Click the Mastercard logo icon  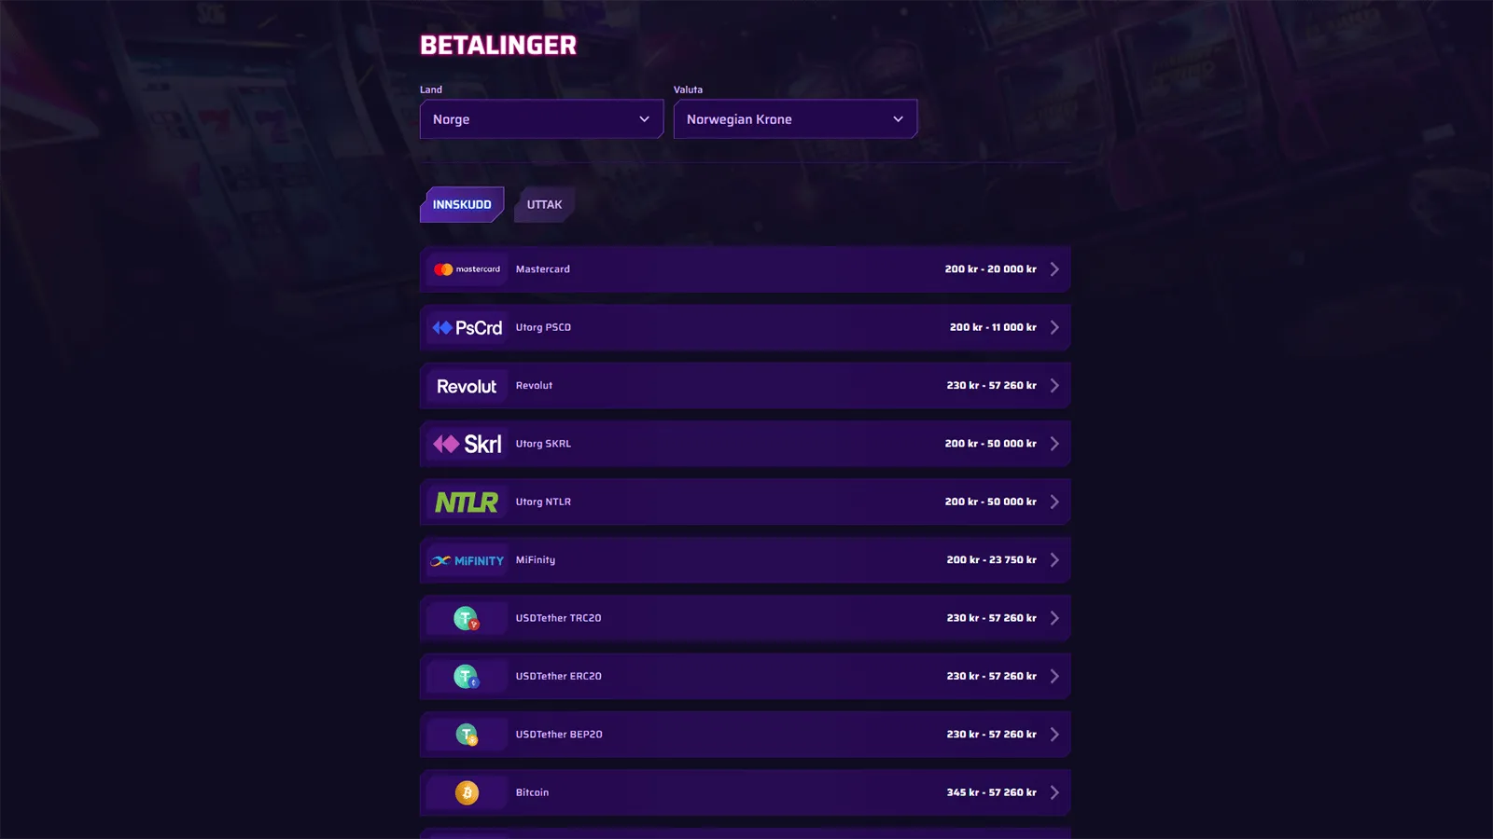(x=467, y=269)
